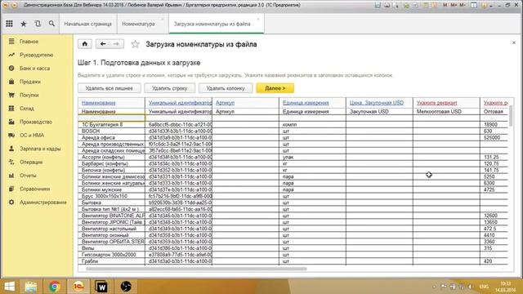The height and width of the screenshot is (294, 523).
Task: Select the Аренда офиса cell
Action: [112, 137]
